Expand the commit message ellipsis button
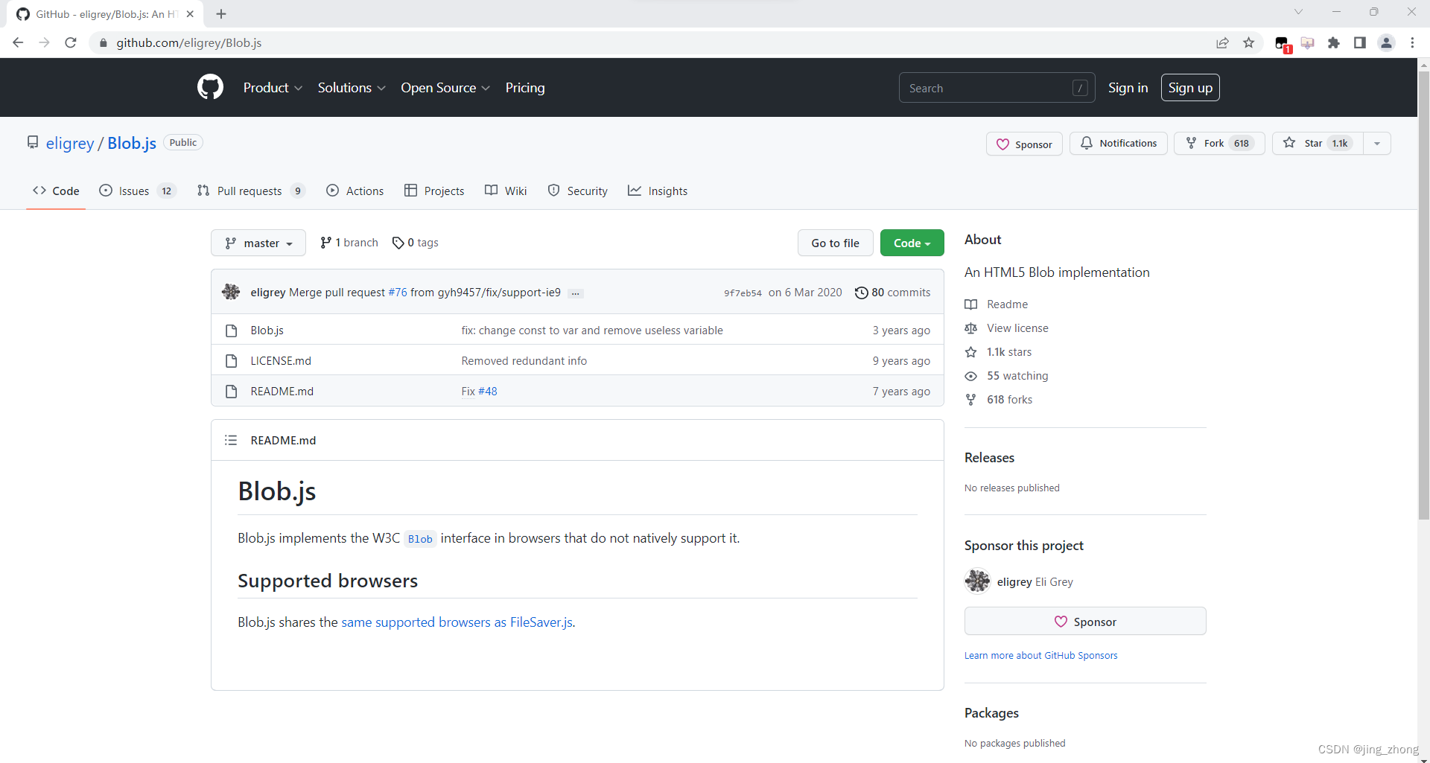This screenshot has height=763, width=1430. coord(575,293)
